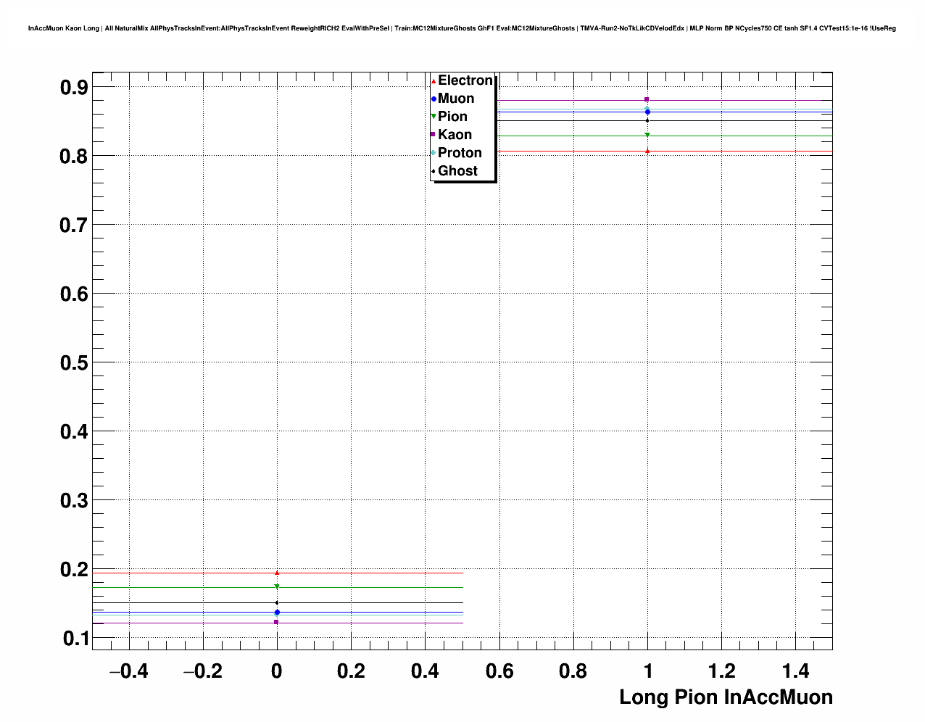The height and width of the screenshot is (722, 925).
Task: Click the red Electron triangle marker in legend
Action: click(x=434, y=81)
